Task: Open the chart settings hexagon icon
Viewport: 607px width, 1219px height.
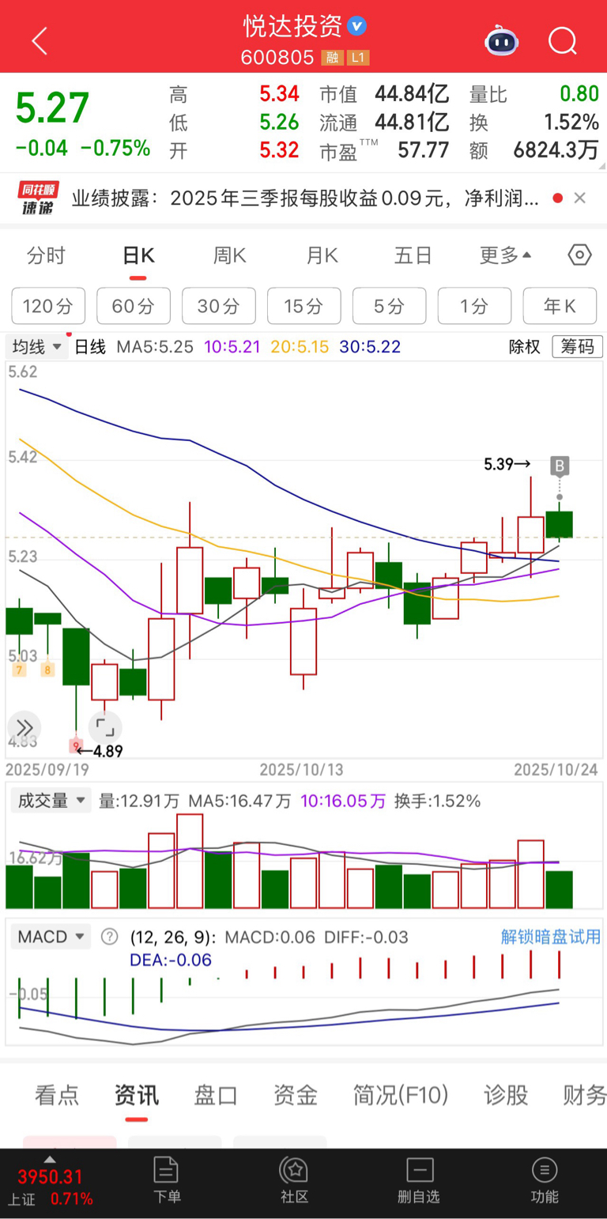Action: (579, 255)
